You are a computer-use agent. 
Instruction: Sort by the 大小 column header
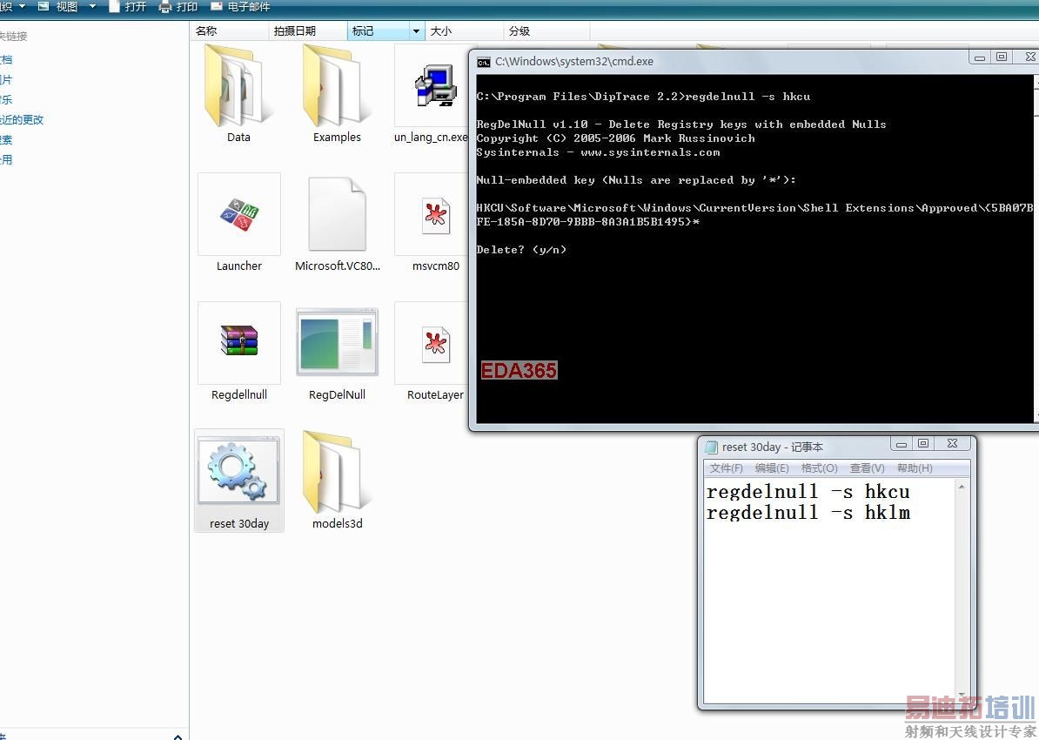click(464, 30)
